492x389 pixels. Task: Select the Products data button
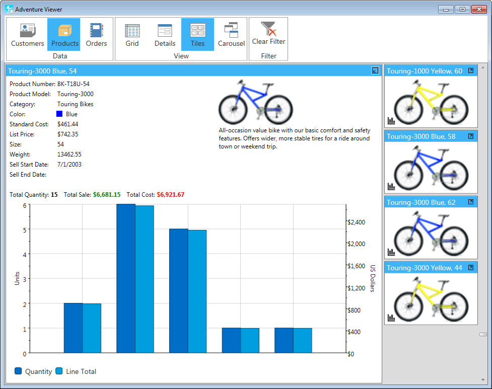coord(63,35)
